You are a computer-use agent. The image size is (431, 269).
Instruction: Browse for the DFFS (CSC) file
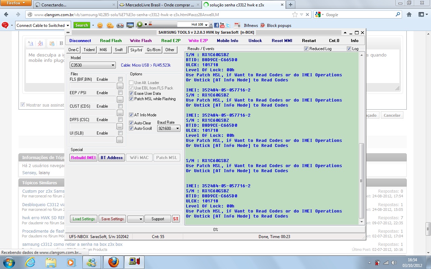coord(120,126)
